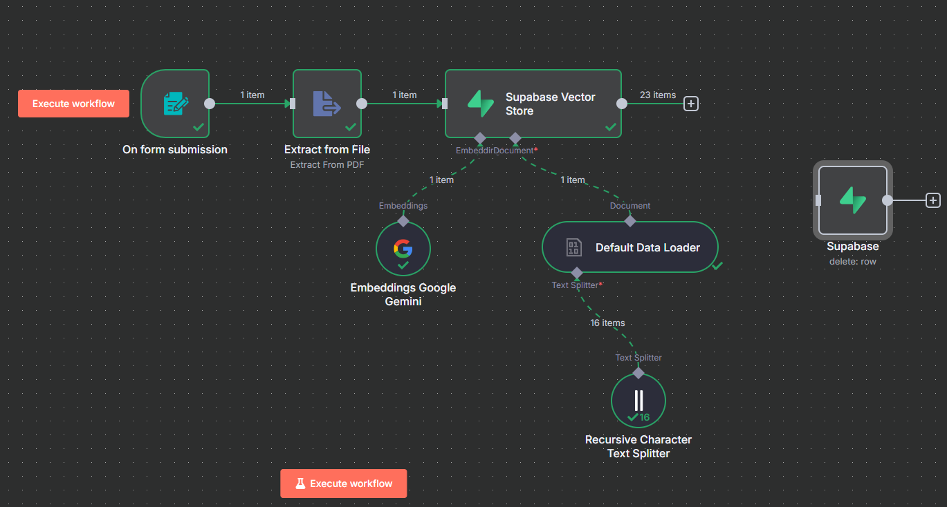Click the 'Extract From PDF' subtitle text
Viewport: 947px width, 507px height.
pyautogui.click(x=327, y=164)
